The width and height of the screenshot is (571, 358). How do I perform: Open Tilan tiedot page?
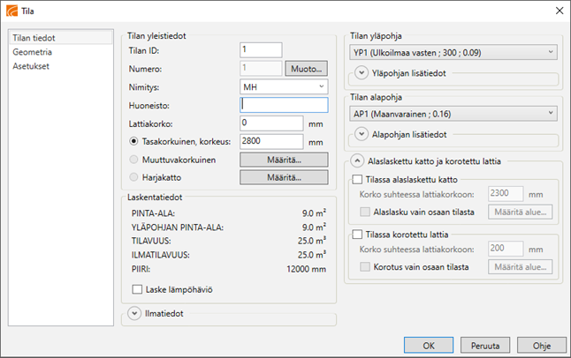34,40
